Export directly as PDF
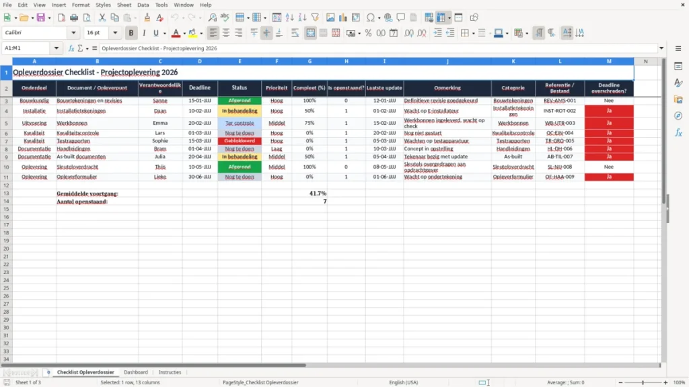The height and width of the screenshot is (387, 689). [x=61, y=17]
